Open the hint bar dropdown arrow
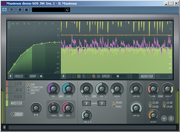This screenshot has height=132, width=180. (4, 127)
